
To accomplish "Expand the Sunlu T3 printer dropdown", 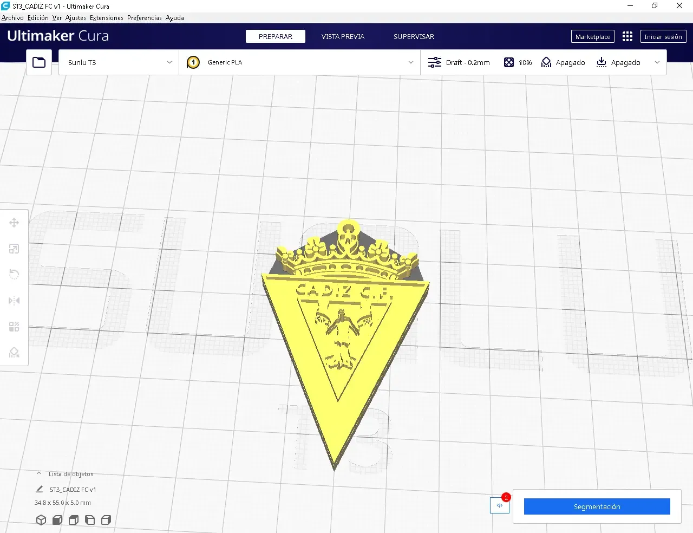I will [119, 62].
